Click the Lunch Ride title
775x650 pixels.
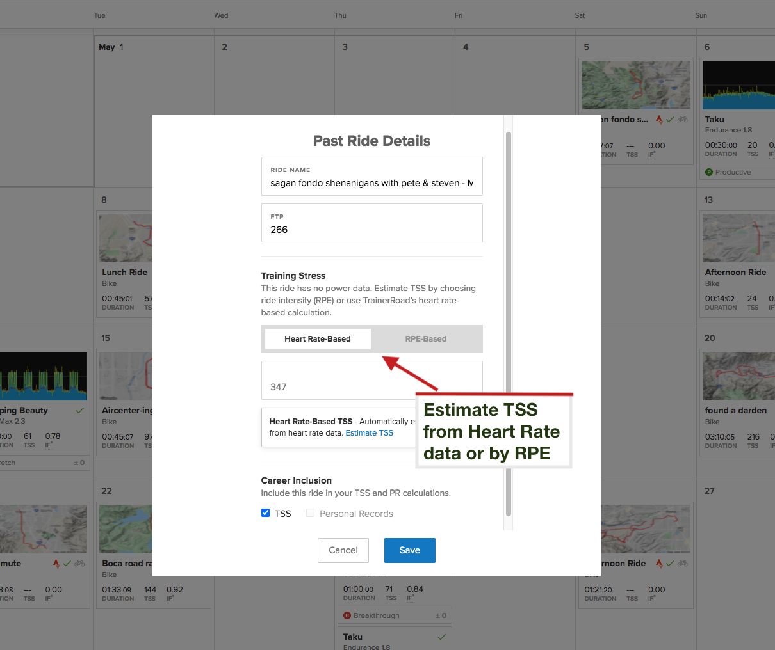point(125,272)
